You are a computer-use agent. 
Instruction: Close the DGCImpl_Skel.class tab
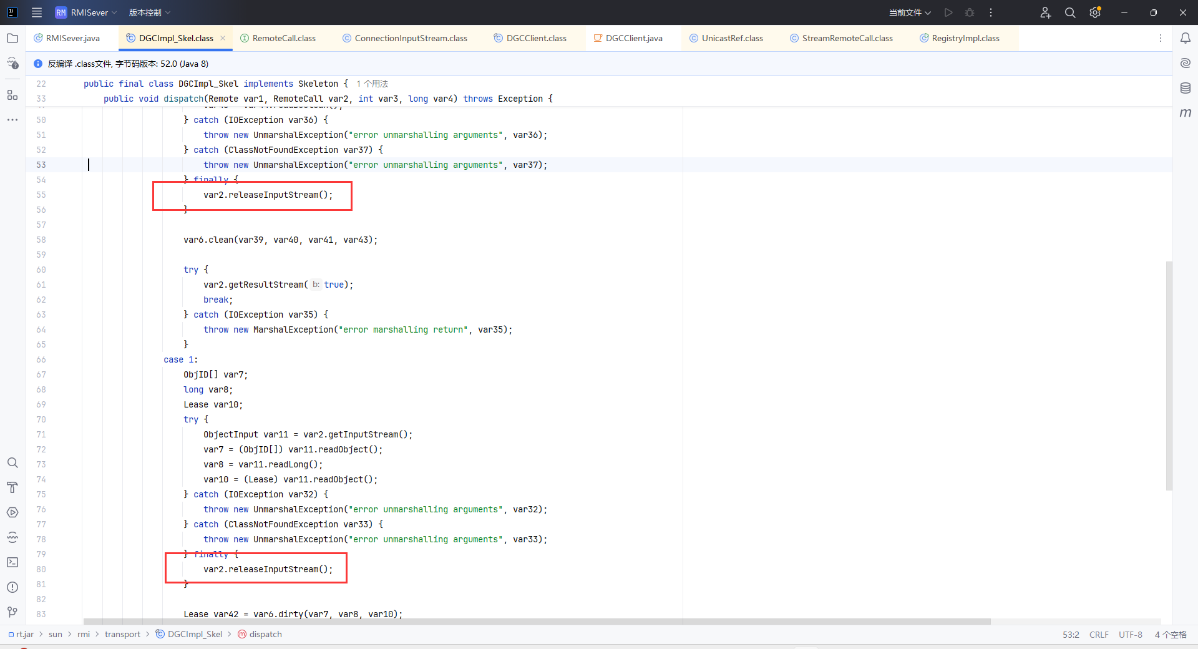click(x=223, y=38)
